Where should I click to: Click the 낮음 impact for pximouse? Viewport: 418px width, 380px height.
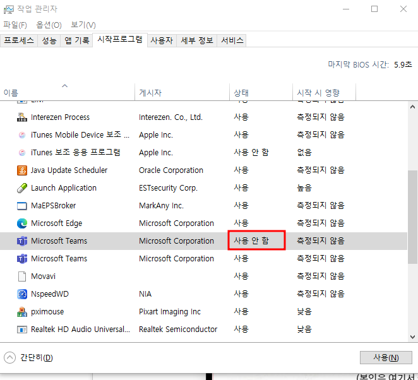pyautogui.click(x=304, y=312)
